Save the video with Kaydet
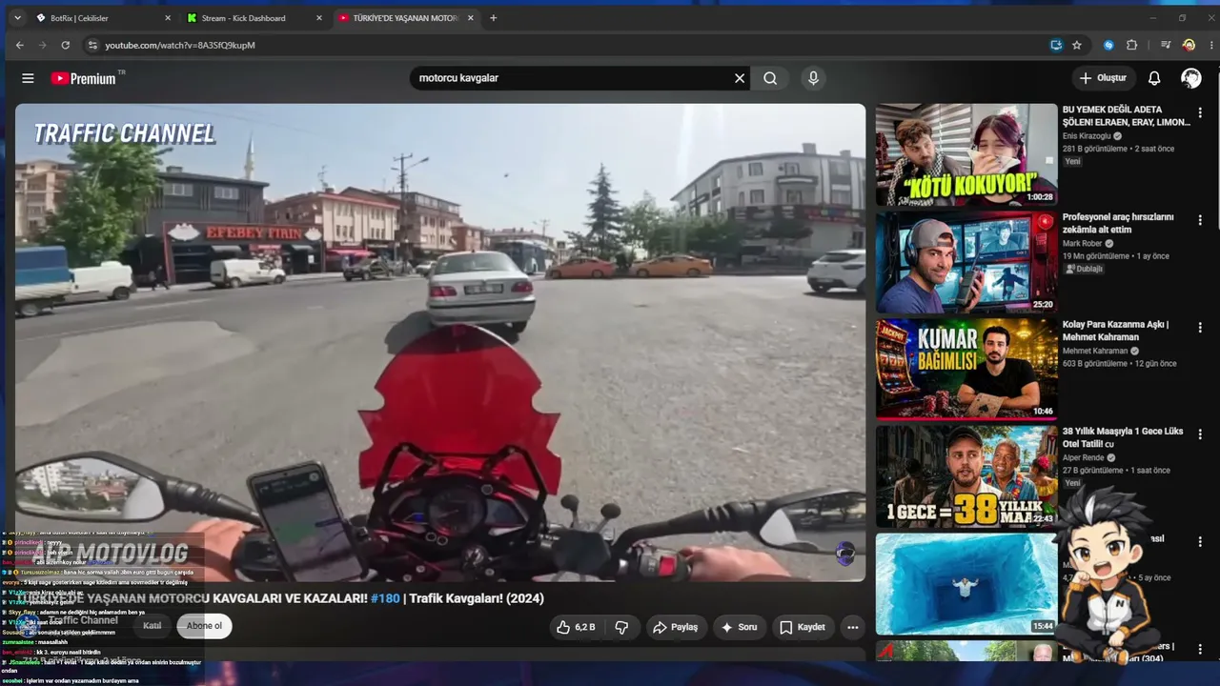The height and width of the screenshot is (686, 1220). click(803, 627)
